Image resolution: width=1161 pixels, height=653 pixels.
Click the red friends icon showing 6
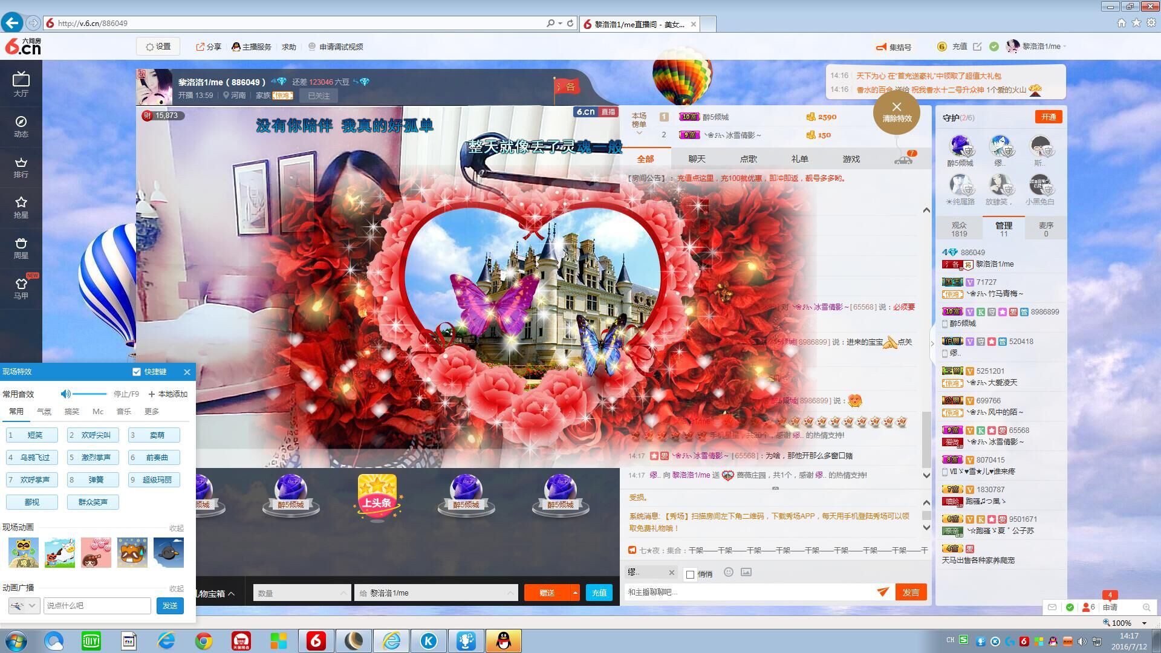point(1088,607)
